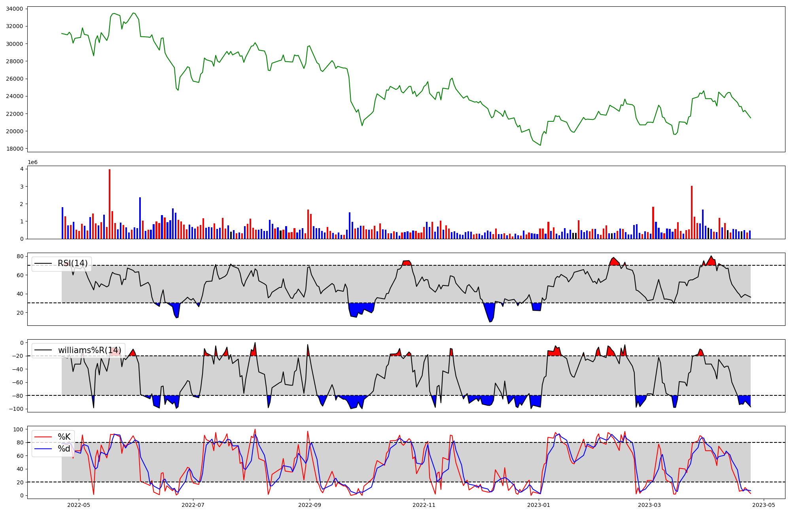Click the blue %d legend line swatch
Screen dimensions: 791x514
click(43, 449)
